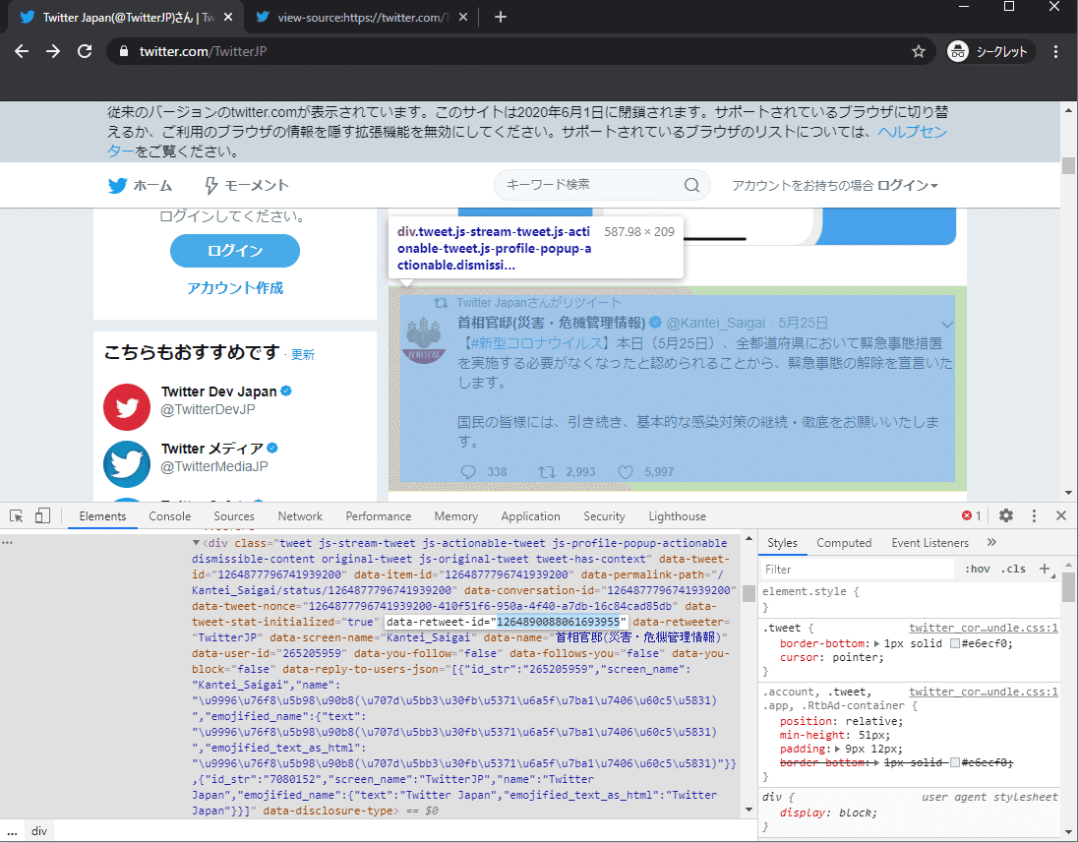The image size is (1078, 843).
Task: Toggle DevTools device toolbar
Action: 42,515
